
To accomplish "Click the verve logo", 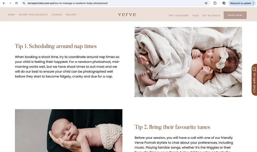I will click(x=127, y=14).
